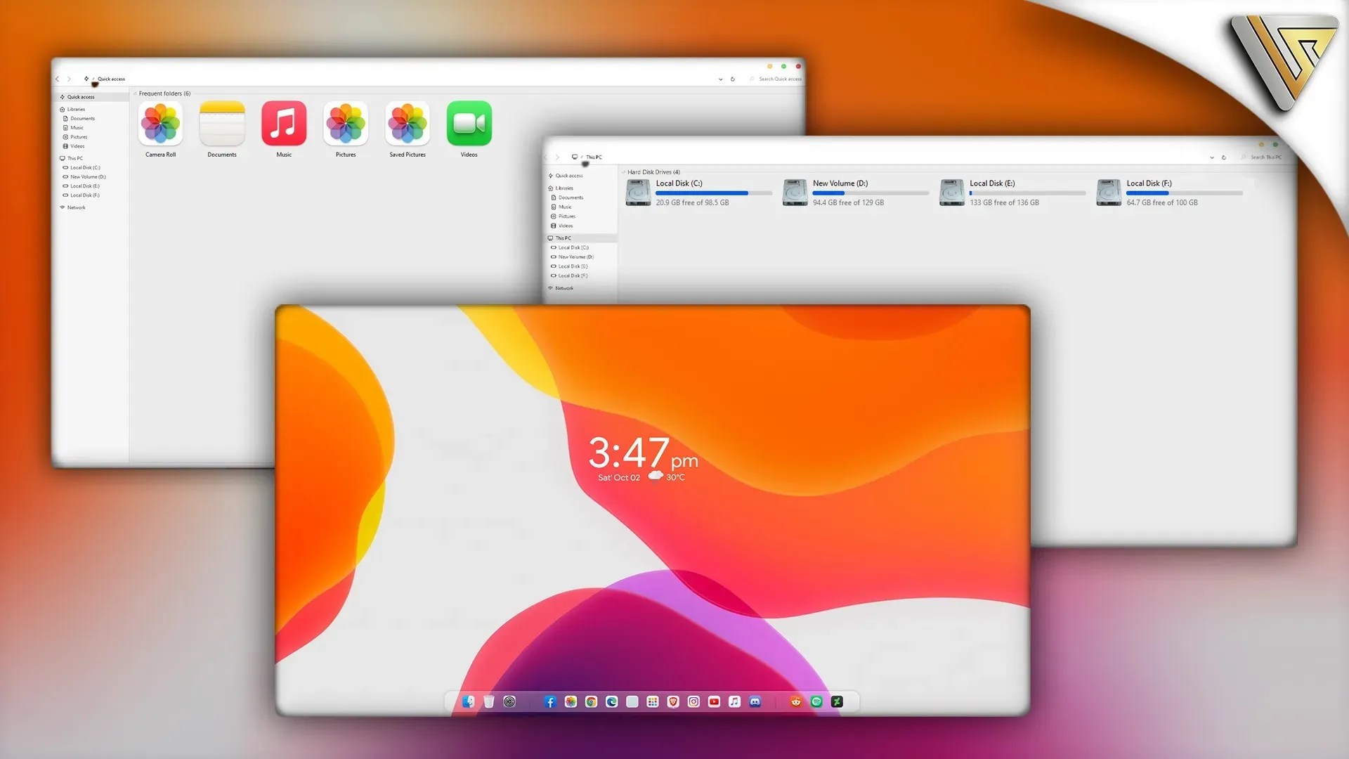Click the Instagram dock icon
This screenshot has height=759, width=1349.
(x=693, y=701)
